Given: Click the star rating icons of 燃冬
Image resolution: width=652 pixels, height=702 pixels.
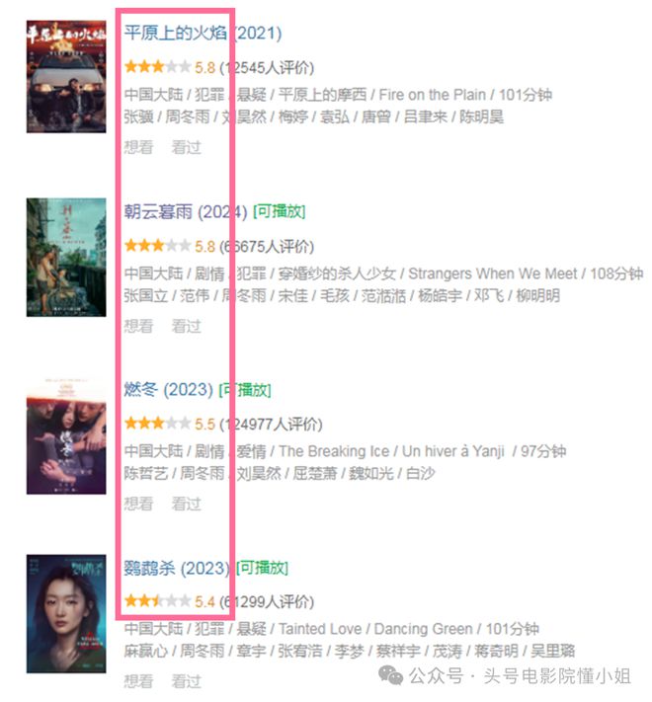Looking at the screenshot, I should (158, 424).
